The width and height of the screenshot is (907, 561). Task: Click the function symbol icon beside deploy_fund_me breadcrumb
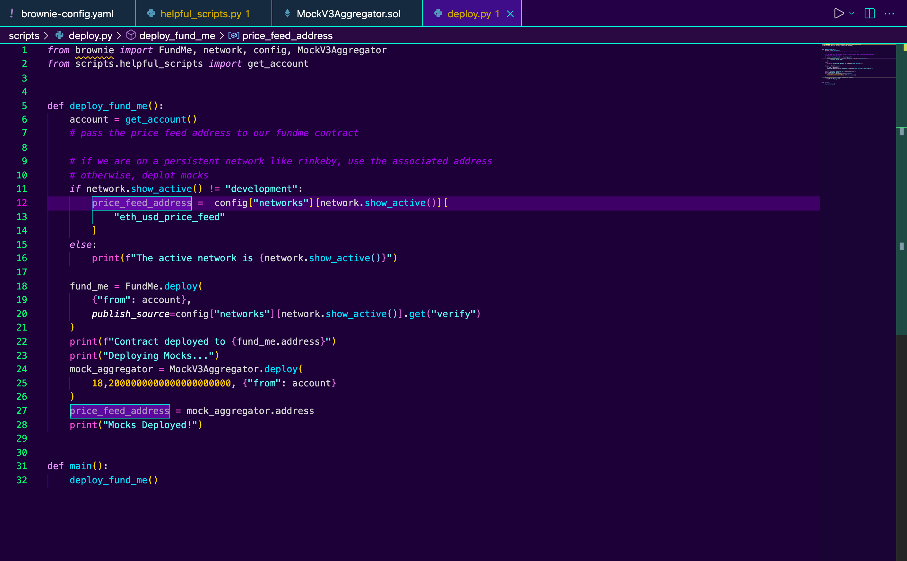pyautogui.click(x=132, y=35)
